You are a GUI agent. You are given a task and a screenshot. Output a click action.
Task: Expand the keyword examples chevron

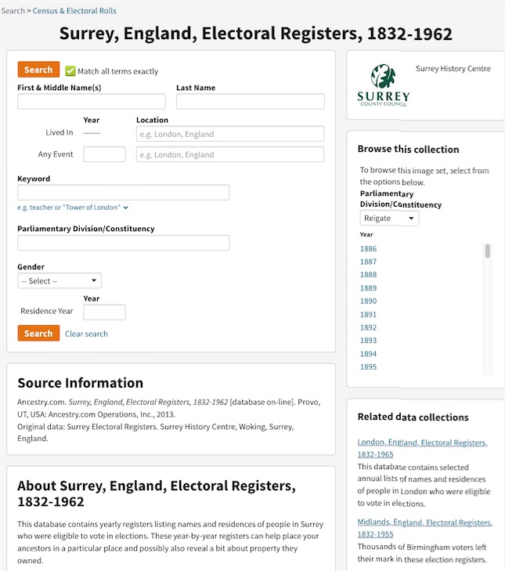[125, 208]
